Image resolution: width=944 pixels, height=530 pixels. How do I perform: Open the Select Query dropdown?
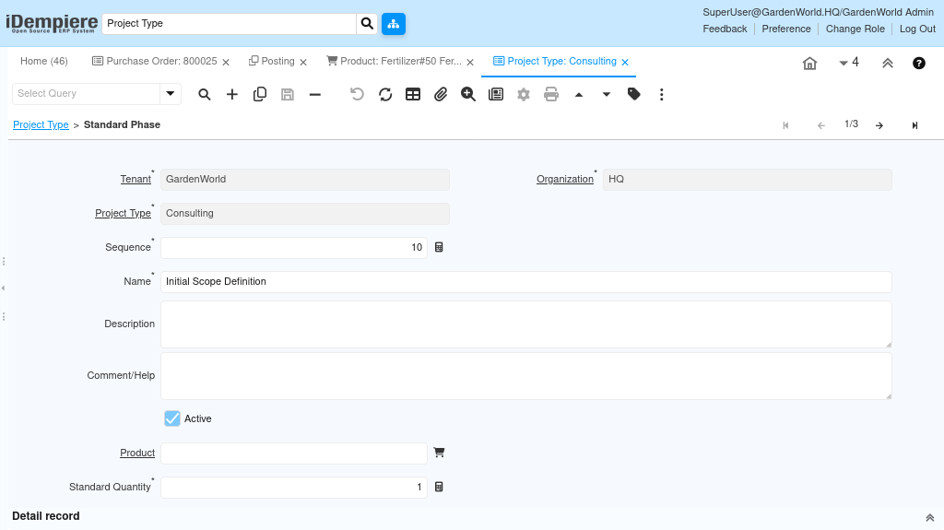(170, 93)
